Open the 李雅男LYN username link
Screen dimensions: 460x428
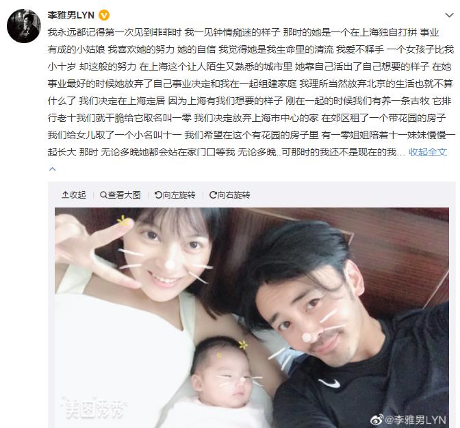(x=71, y=15)
